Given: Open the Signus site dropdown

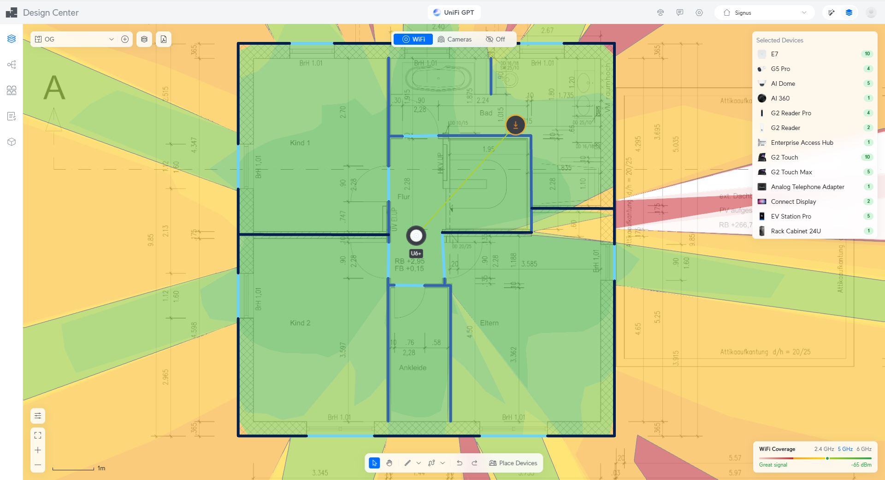Looking at the screenshot, I should (765, 12).
